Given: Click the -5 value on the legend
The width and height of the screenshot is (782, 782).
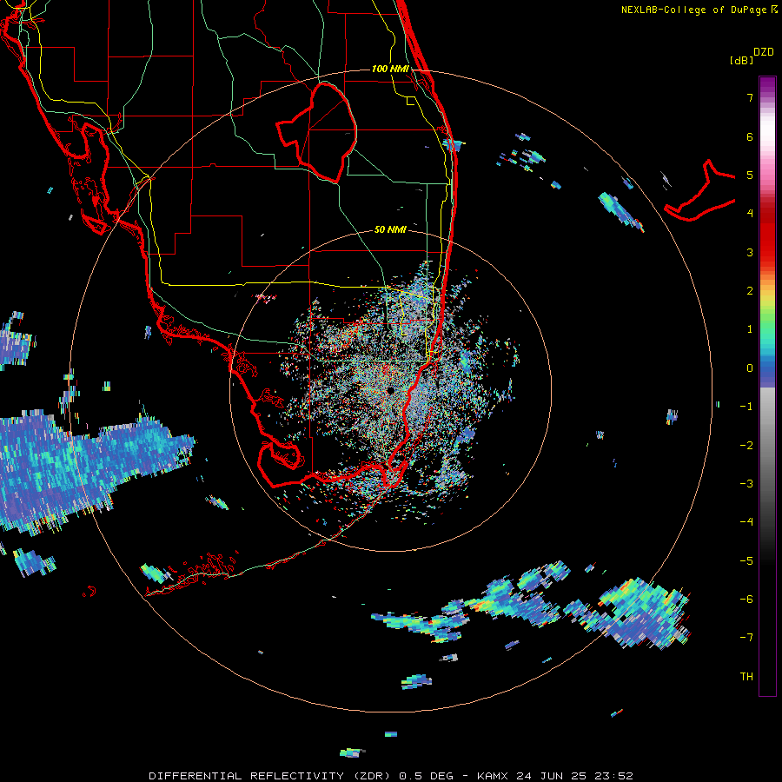Looking at the screenshot, I should coord(746,561).
